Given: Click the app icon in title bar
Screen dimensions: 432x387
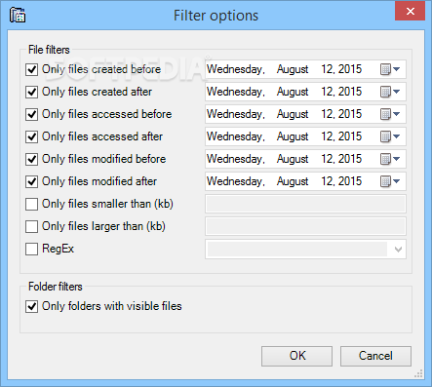Looking at the screenshot, I should (x=18, y=16).
